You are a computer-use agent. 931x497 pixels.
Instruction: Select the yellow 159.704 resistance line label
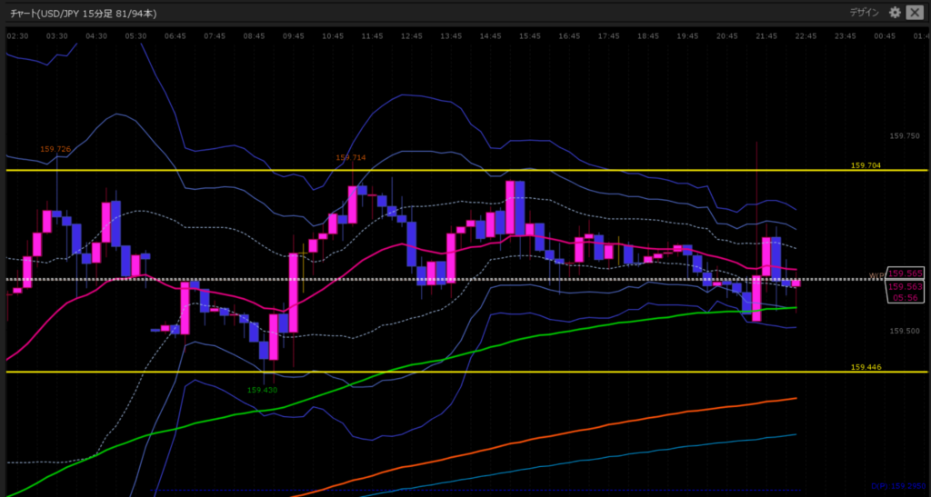(x=866, y=165)
